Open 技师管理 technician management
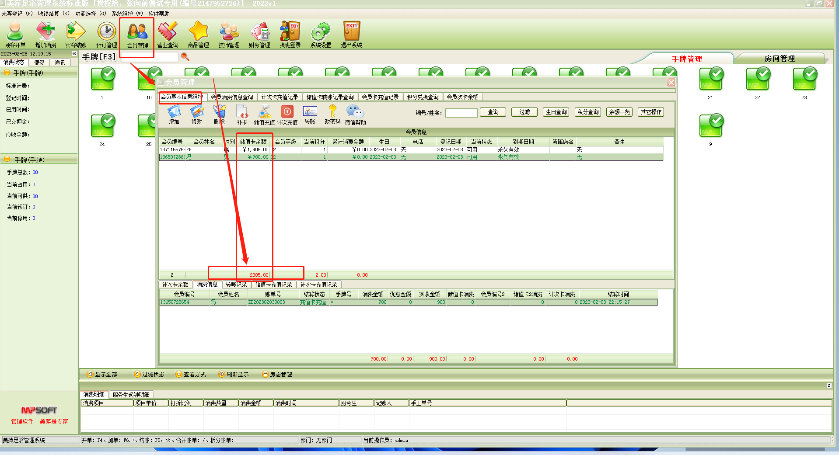Image resolution: width=839 pixels, height=455 pixels. click(x=229, y=35)
